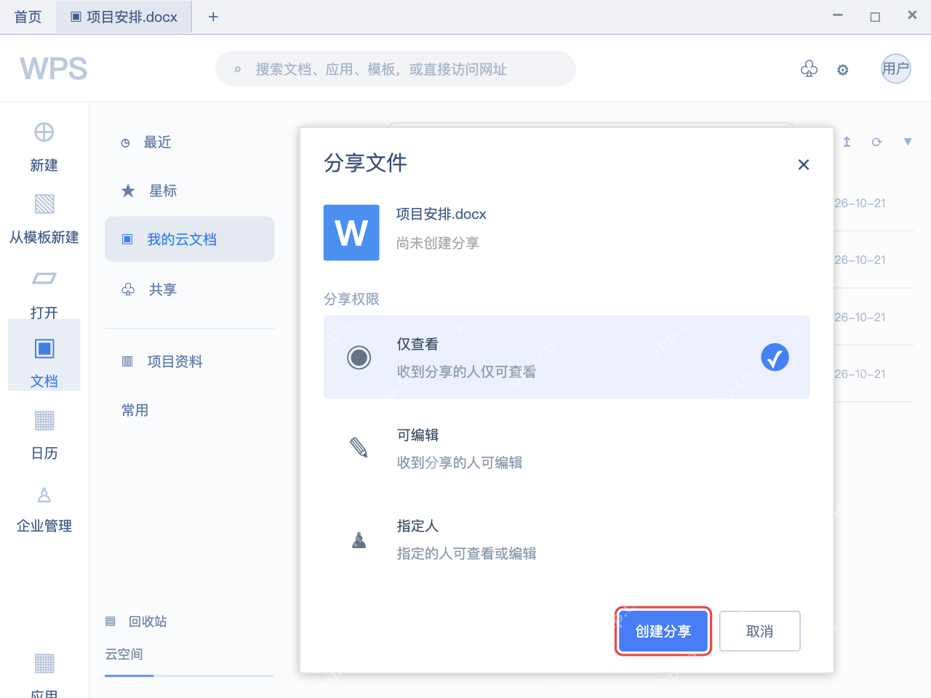Click the 取消 button
This screenshot has width=931, height=698.
(x=759, y=631)
